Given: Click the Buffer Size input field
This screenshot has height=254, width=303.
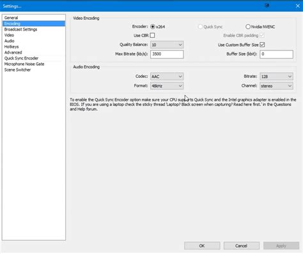Looking at the screenshot, I should coord(276,54).
